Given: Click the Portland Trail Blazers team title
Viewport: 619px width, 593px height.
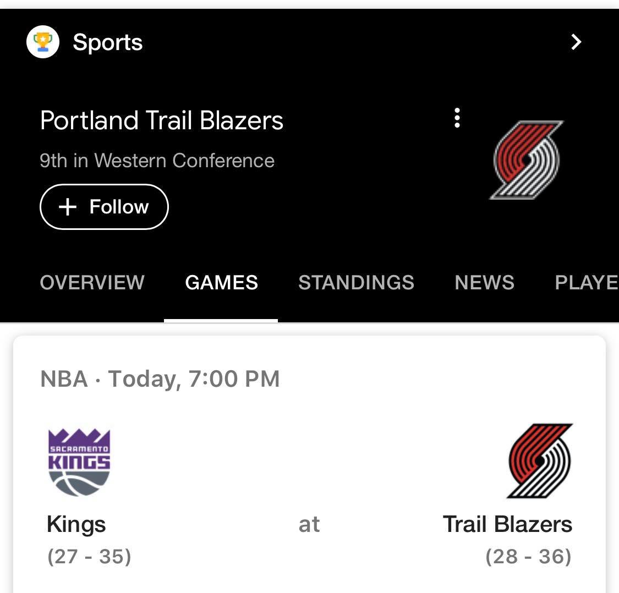Looking at the screenshot, I should (x=161, y=120).
